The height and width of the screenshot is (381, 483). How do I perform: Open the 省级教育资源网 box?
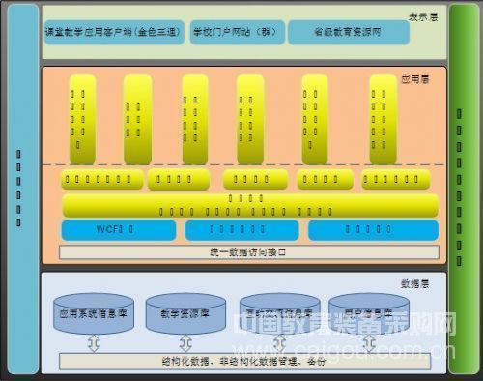click(x=349, y=32)
